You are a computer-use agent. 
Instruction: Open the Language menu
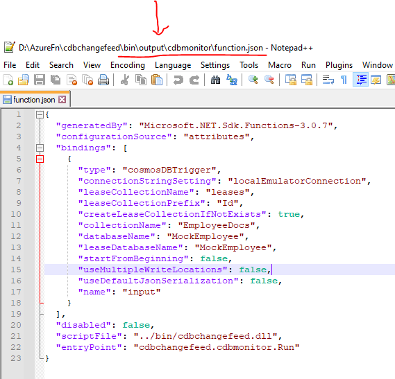[173, 65]
